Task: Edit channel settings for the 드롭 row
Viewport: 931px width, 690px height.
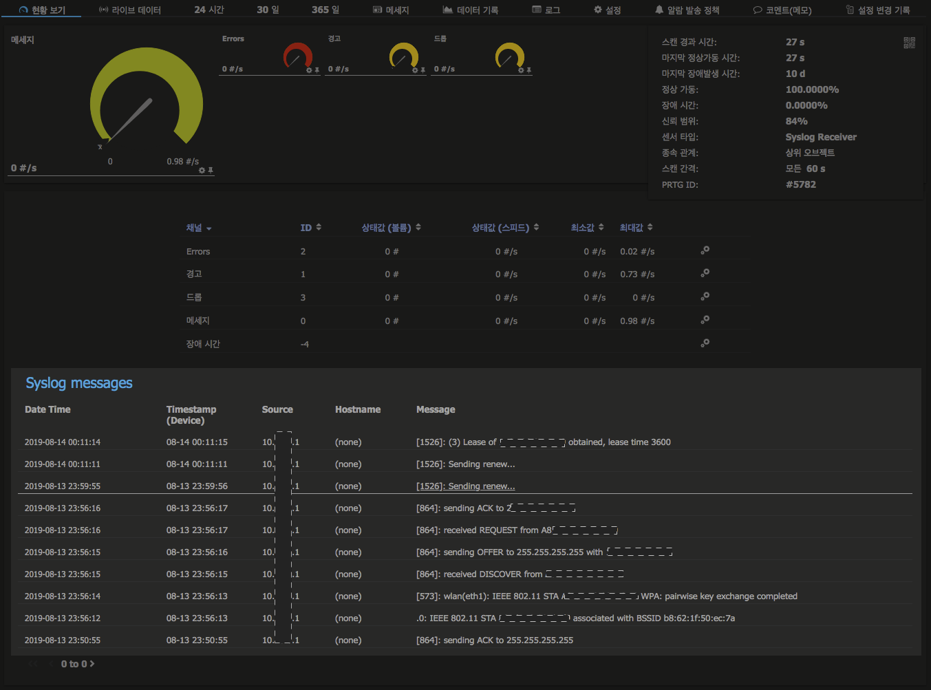Action: pyautogui.click(x=705, y=297)
